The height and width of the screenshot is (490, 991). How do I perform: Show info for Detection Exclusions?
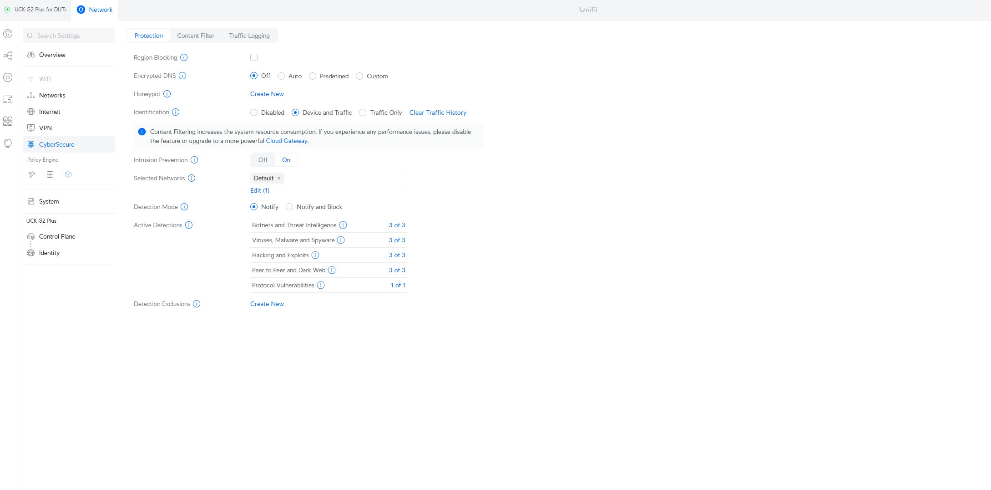coord(197,304)
